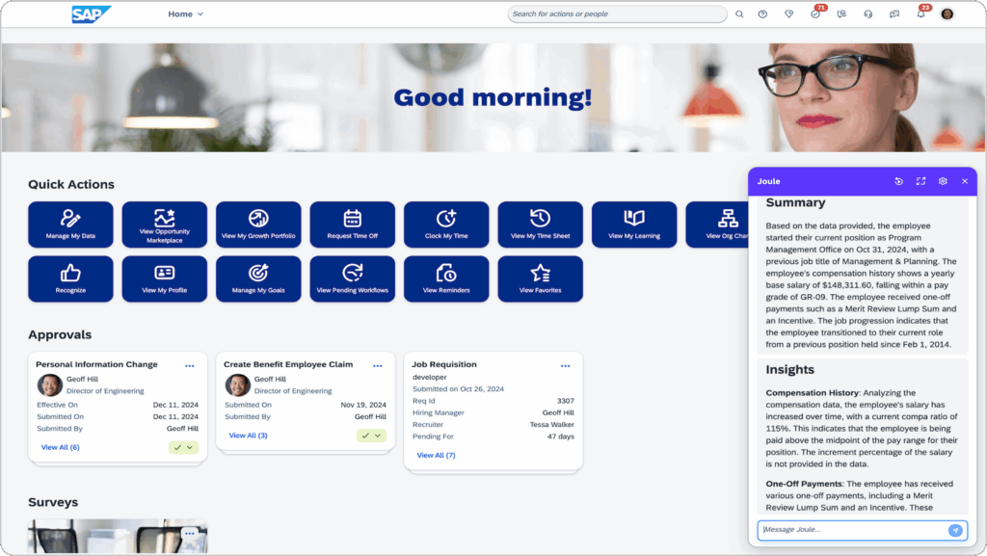Screen dimensions: 987x556
Task: Click the Summary heading in Joule
Action: coord(795,202)
